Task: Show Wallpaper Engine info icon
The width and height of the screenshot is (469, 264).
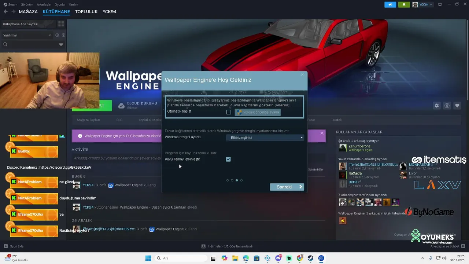Action: (447, 106)
